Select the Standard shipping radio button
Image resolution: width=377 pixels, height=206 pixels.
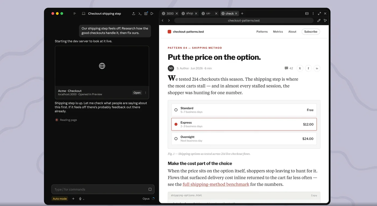pyautogui.click(x=176, y=110)
